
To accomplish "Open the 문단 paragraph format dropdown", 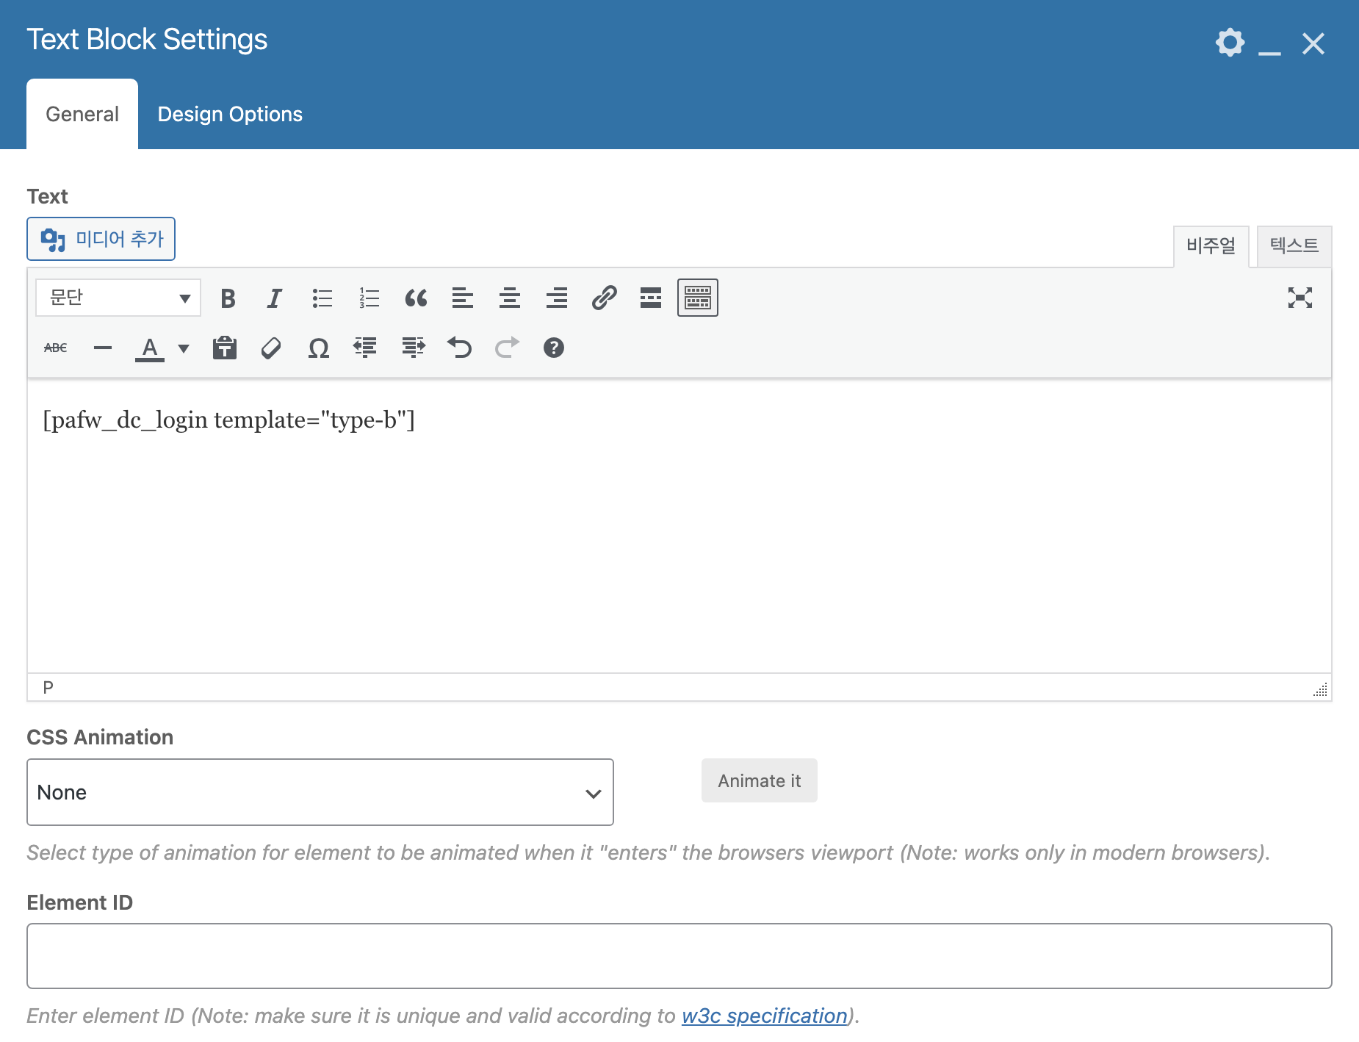I will (x=118, y=298).
